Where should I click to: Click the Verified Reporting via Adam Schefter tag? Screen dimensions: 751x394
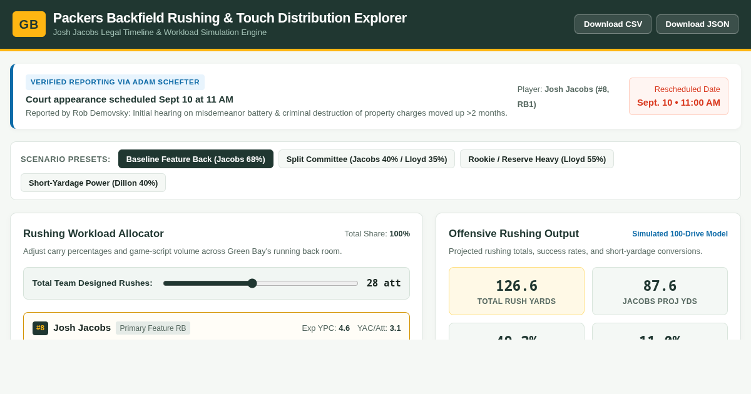tap(115, 82)
